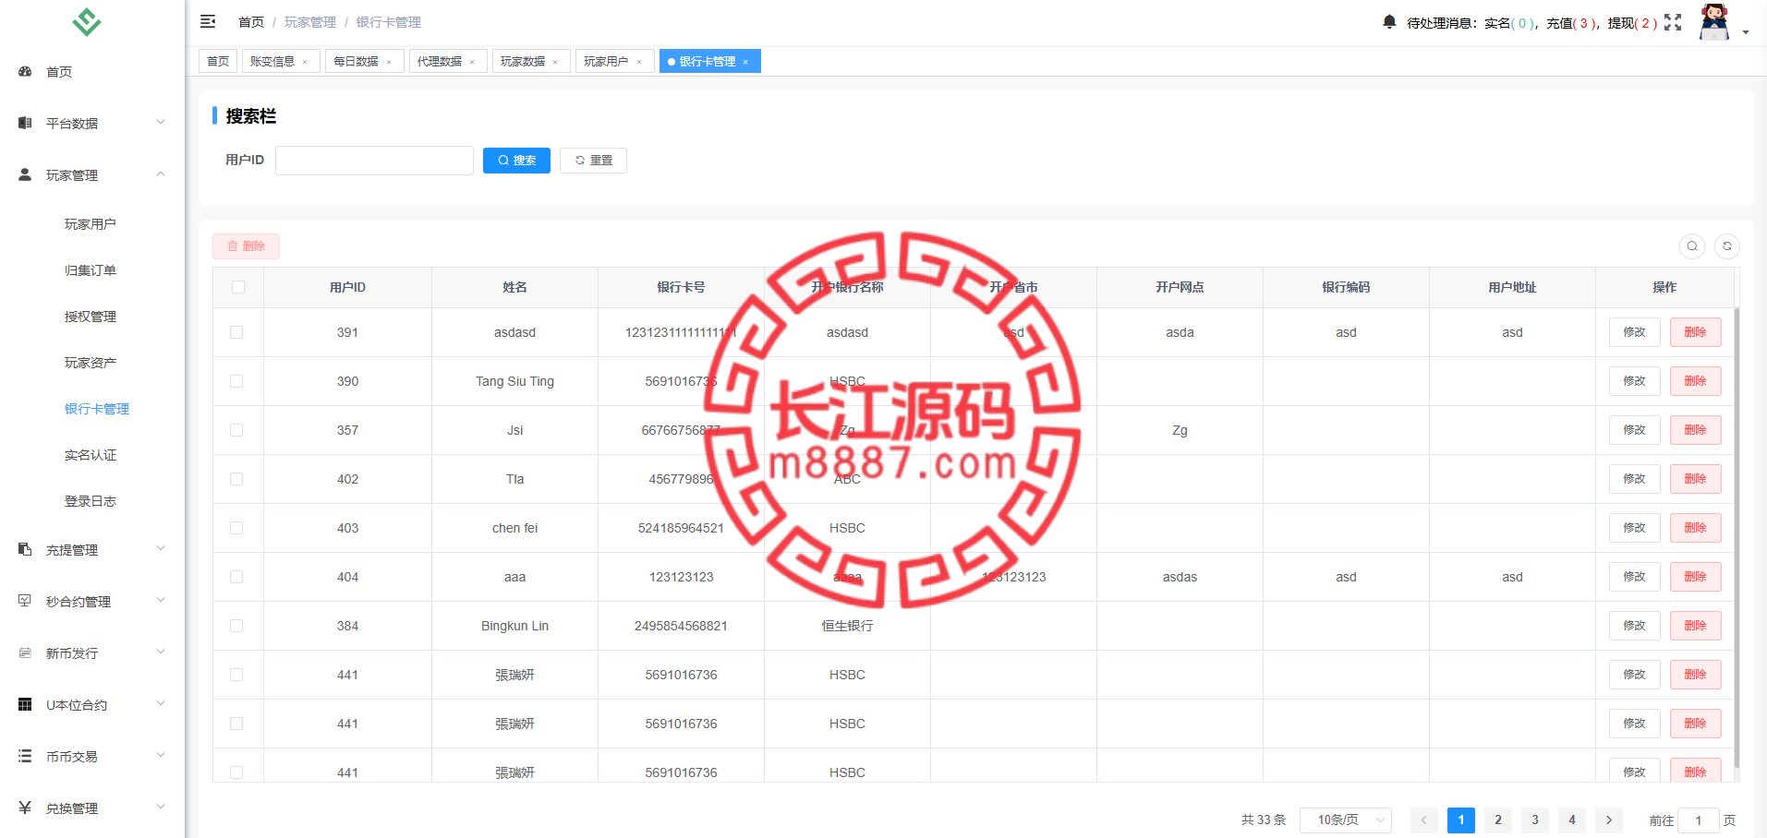1767x838 pixels.
Task: Click the 秒合约管理 sidebar icon
Action: click(25, 601)
